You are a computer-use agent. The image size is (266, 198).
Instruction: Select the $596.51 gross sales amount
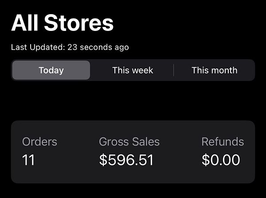coord(126,160)
